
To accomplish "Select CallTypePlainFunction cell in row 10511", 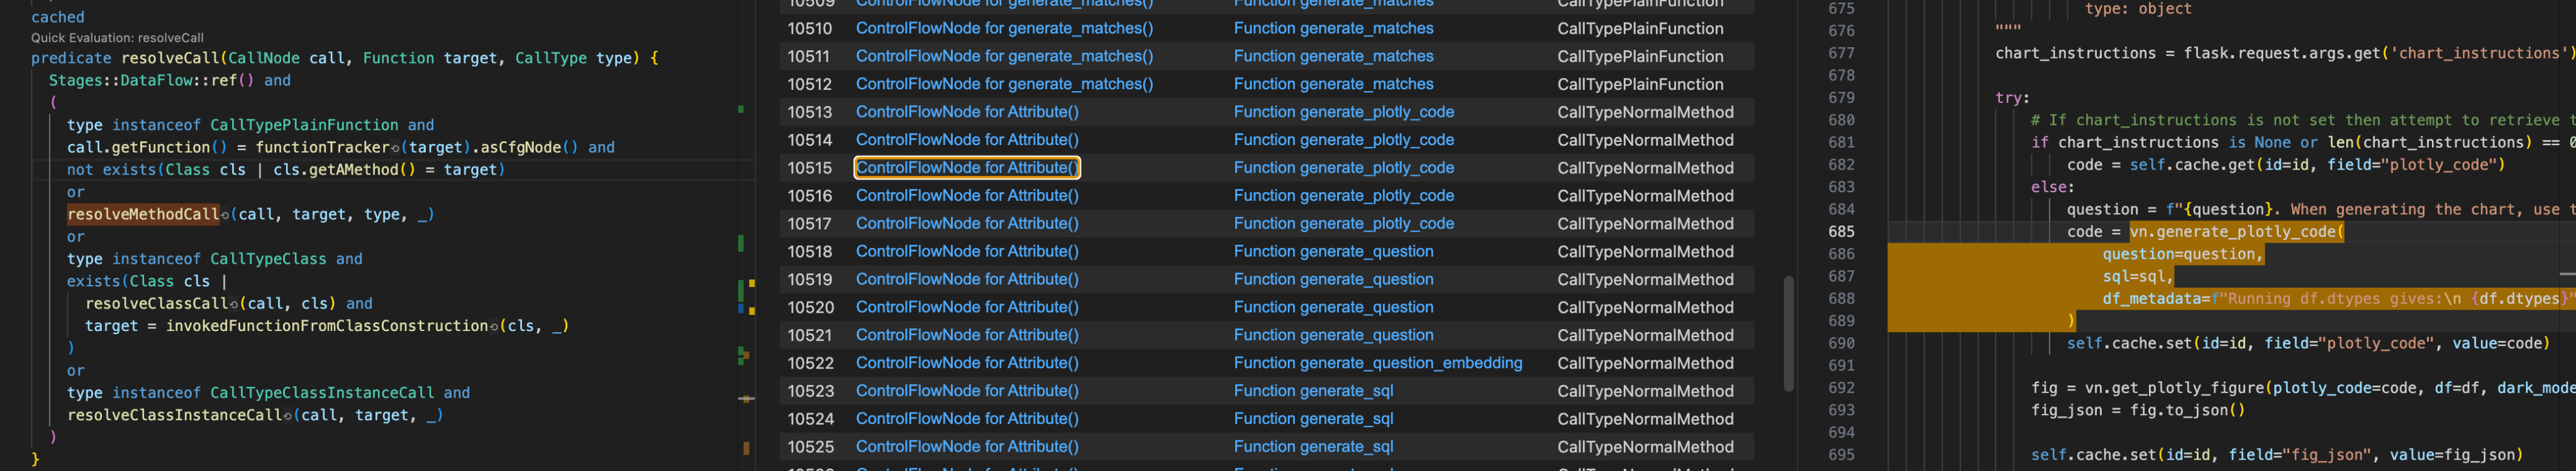I will (1640, 57).
